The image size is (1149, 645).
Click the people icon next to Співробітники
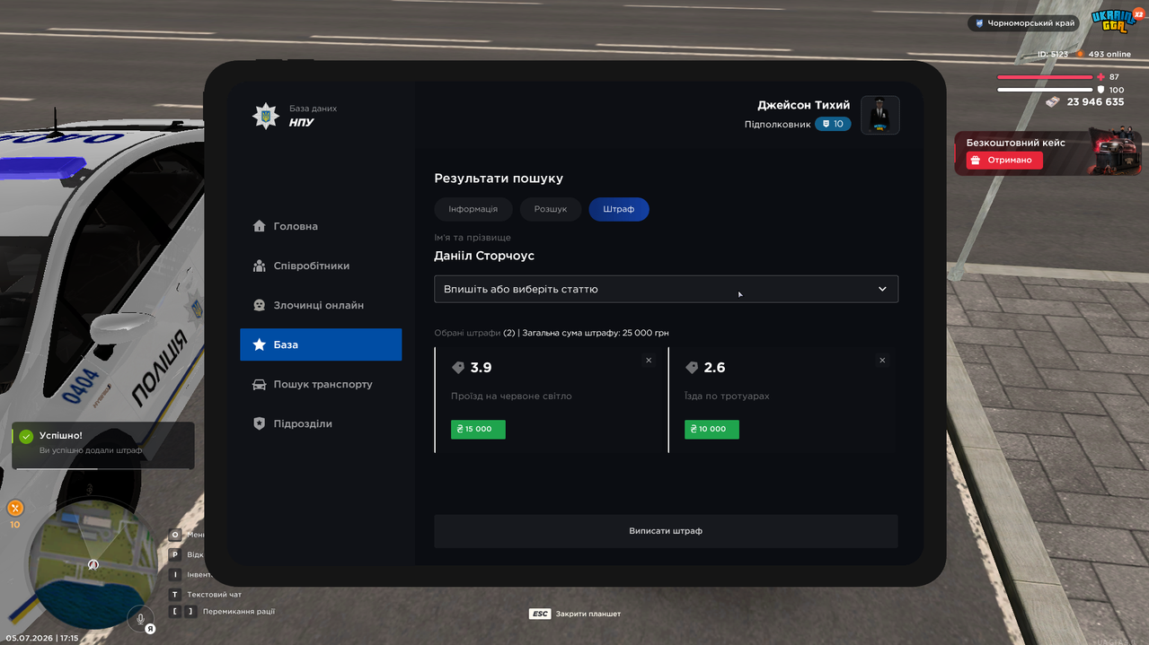(260, 266)
